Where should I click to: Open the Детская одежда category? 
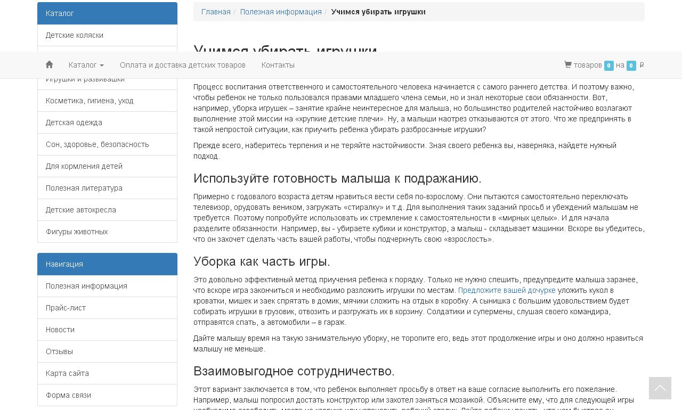[107, 122]
